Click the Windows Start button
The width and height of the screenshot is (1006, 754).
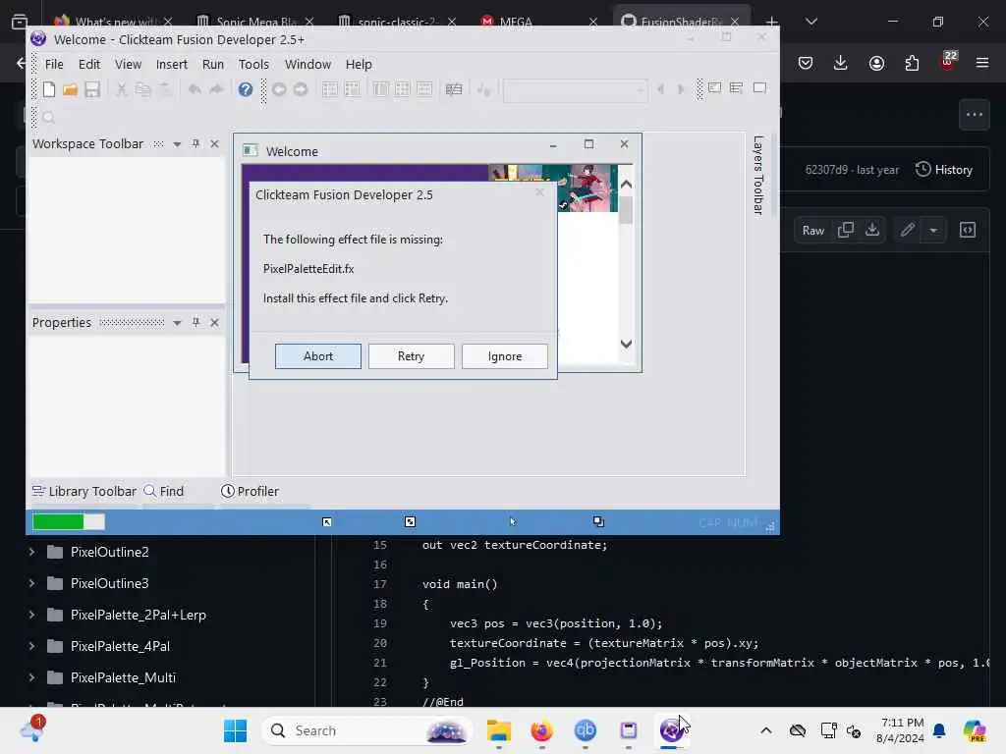point(235,730)
